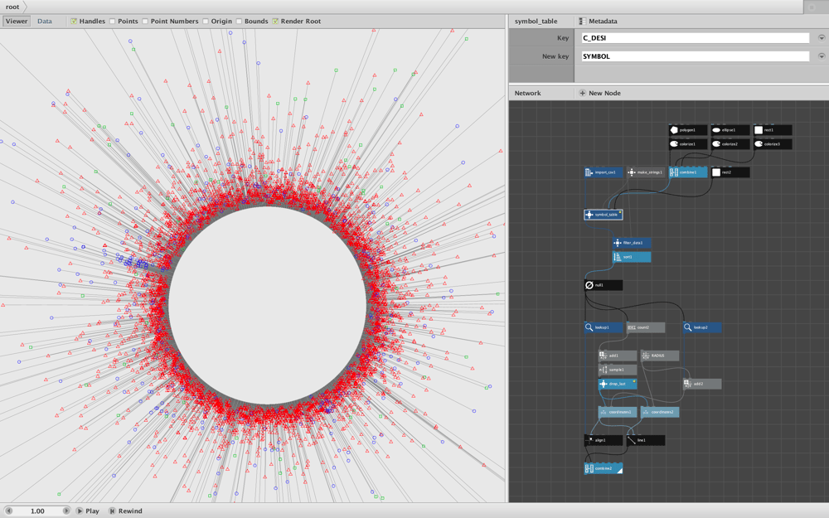The image size is (829, 518).
Task: Open the Key field dropdown arrow
Action: 821,38
